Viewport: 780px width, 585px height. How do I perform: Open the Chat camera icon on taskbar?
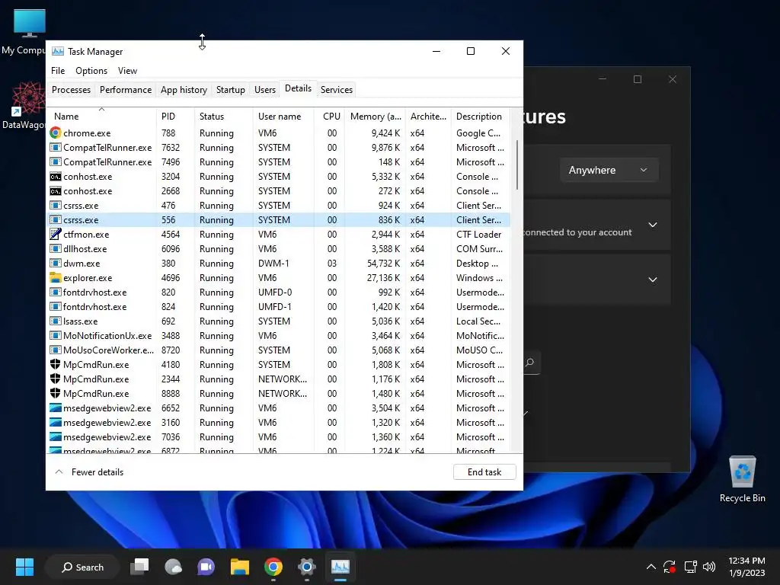(206, 567)
